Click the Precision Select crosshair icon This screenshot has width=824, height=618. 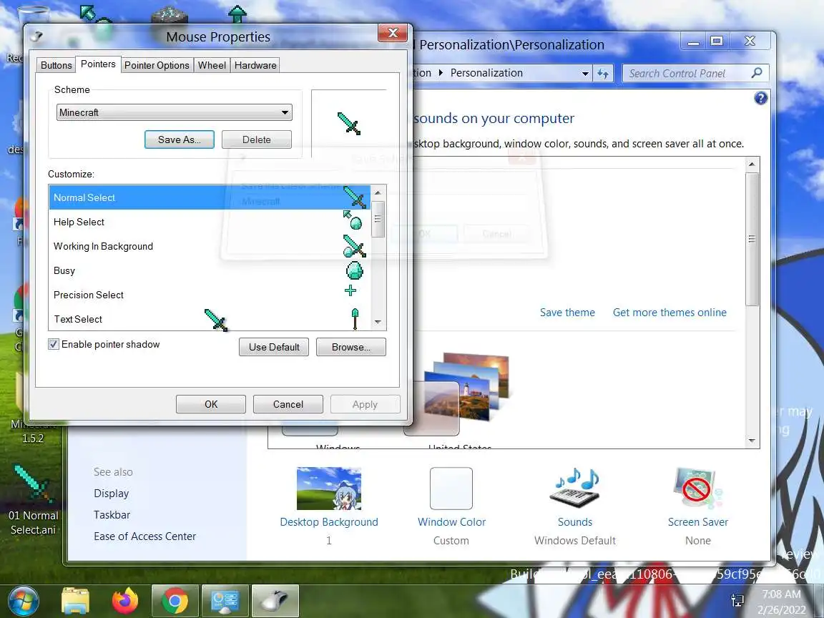[350, 290]
